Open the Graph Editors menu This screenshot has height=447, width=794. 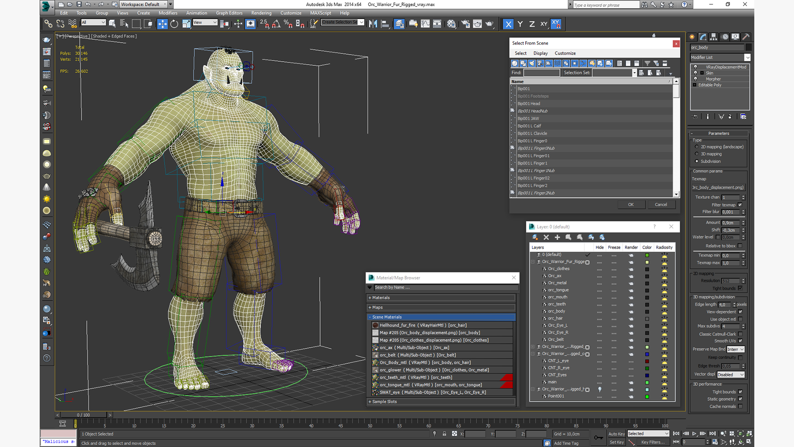229,13
